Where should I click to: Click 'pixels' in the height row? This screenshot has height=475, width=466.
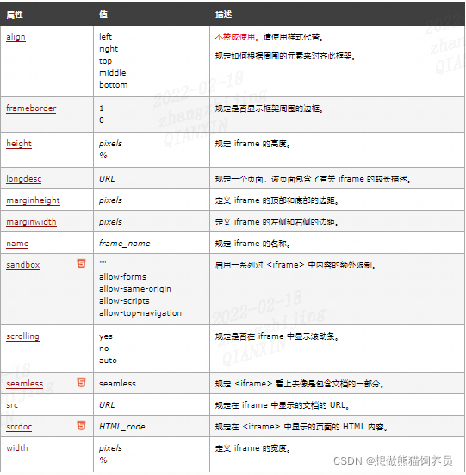(x=110, y=144)
